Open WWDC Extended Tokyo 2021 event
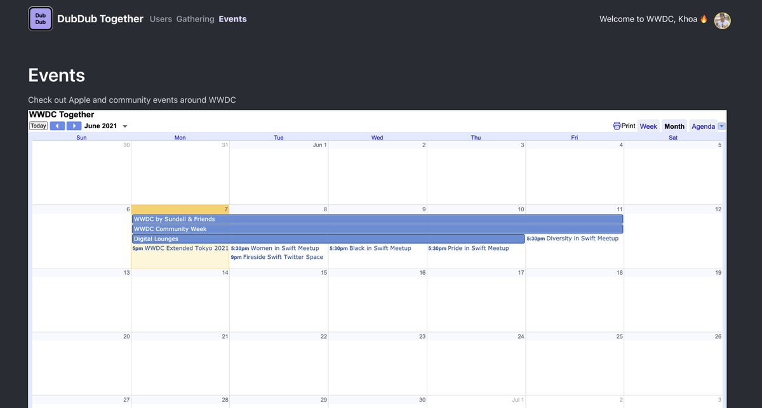This screenshot has height=408, width=762. click(x=180, y=248)
